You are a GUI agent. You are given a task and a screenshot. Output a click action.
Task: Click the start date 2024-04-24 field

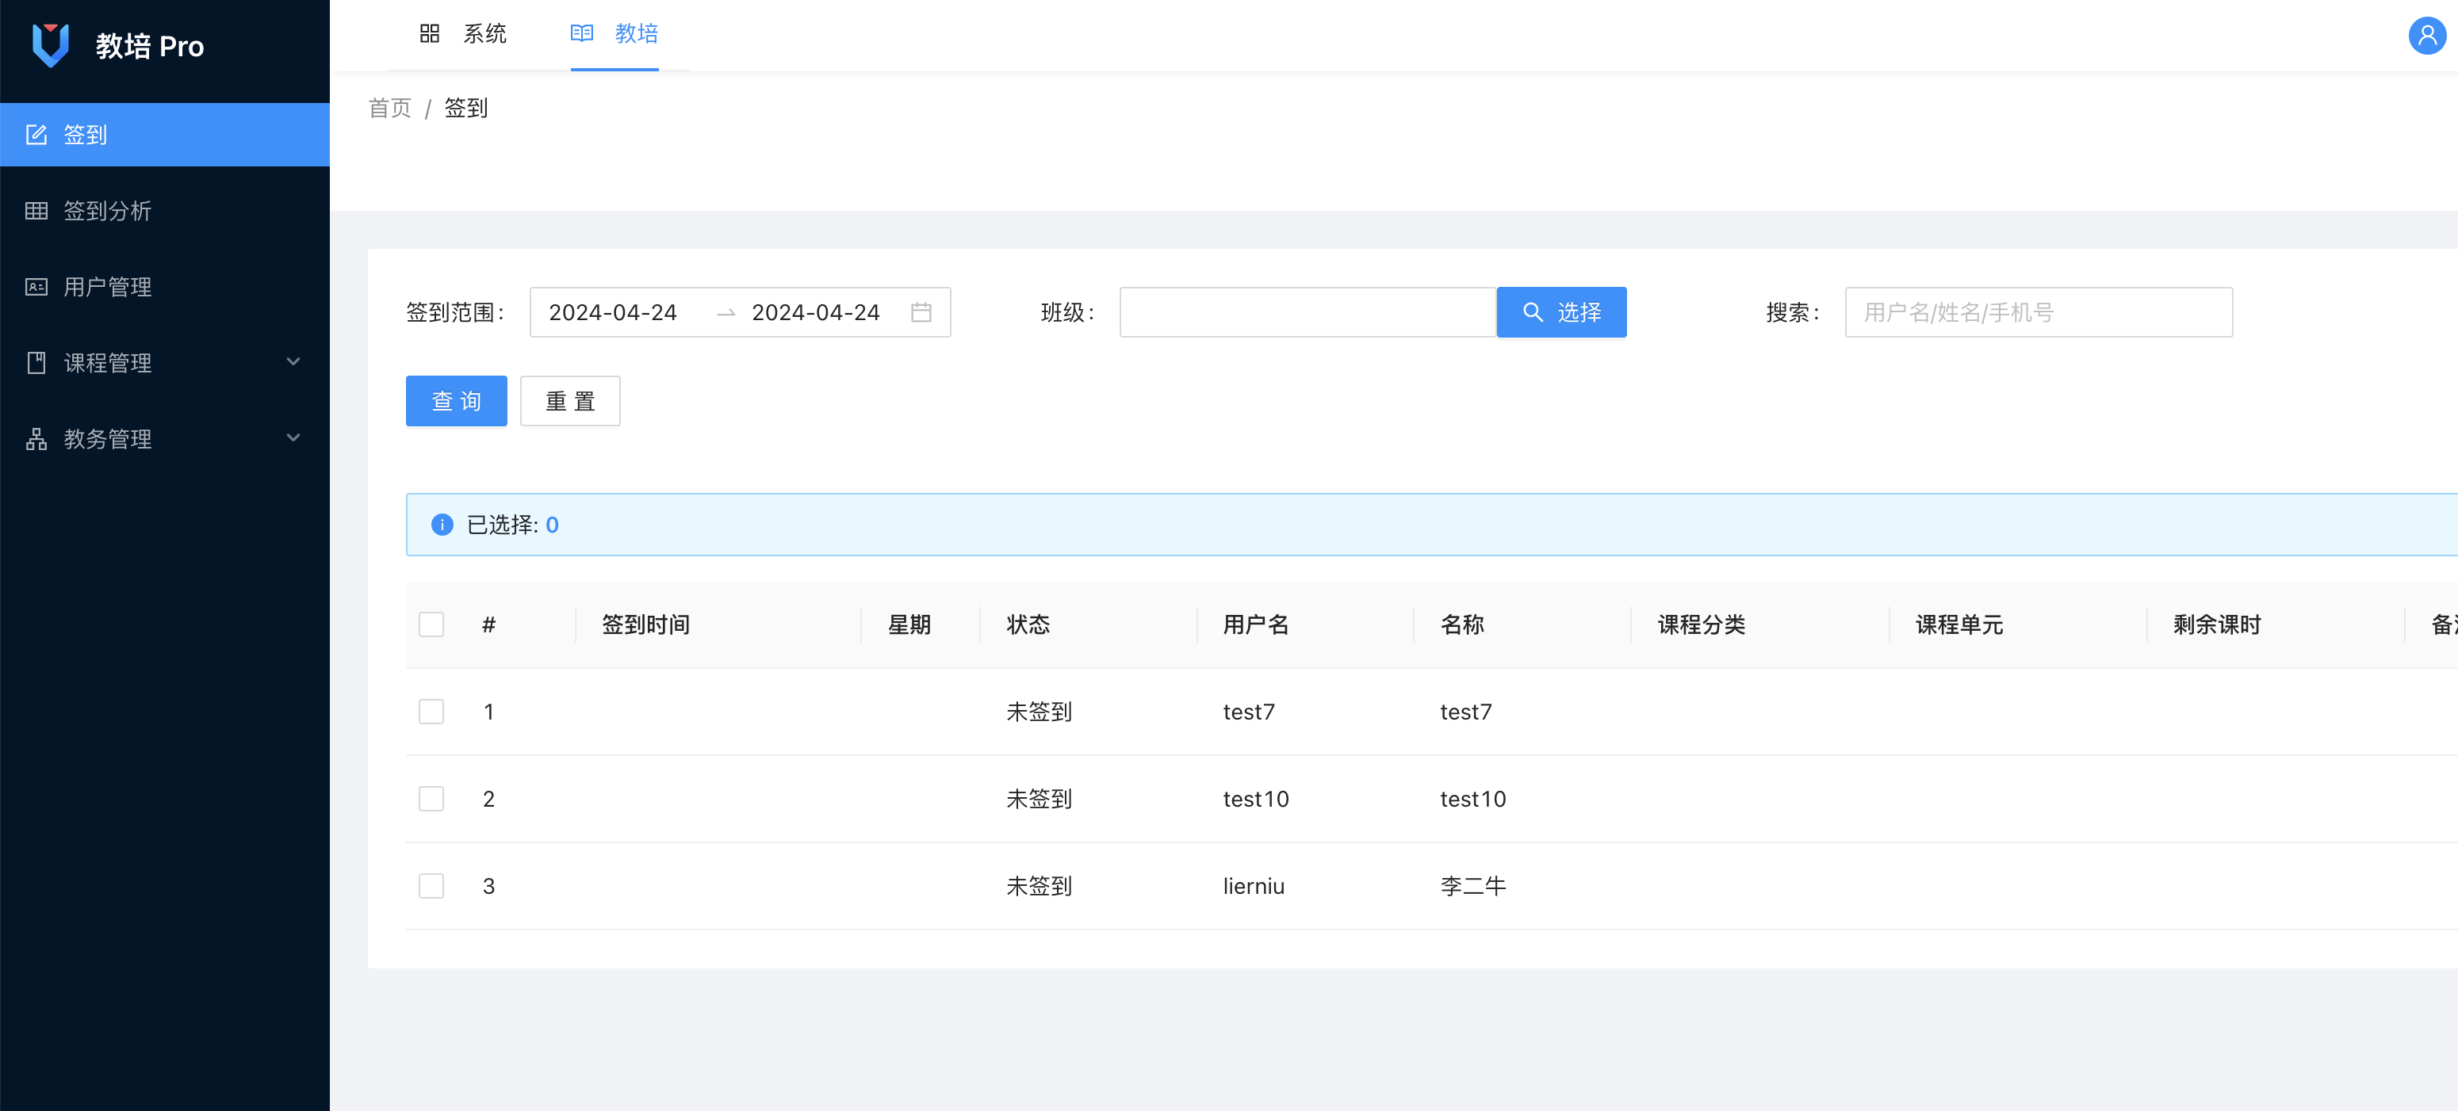click(614, 312)
